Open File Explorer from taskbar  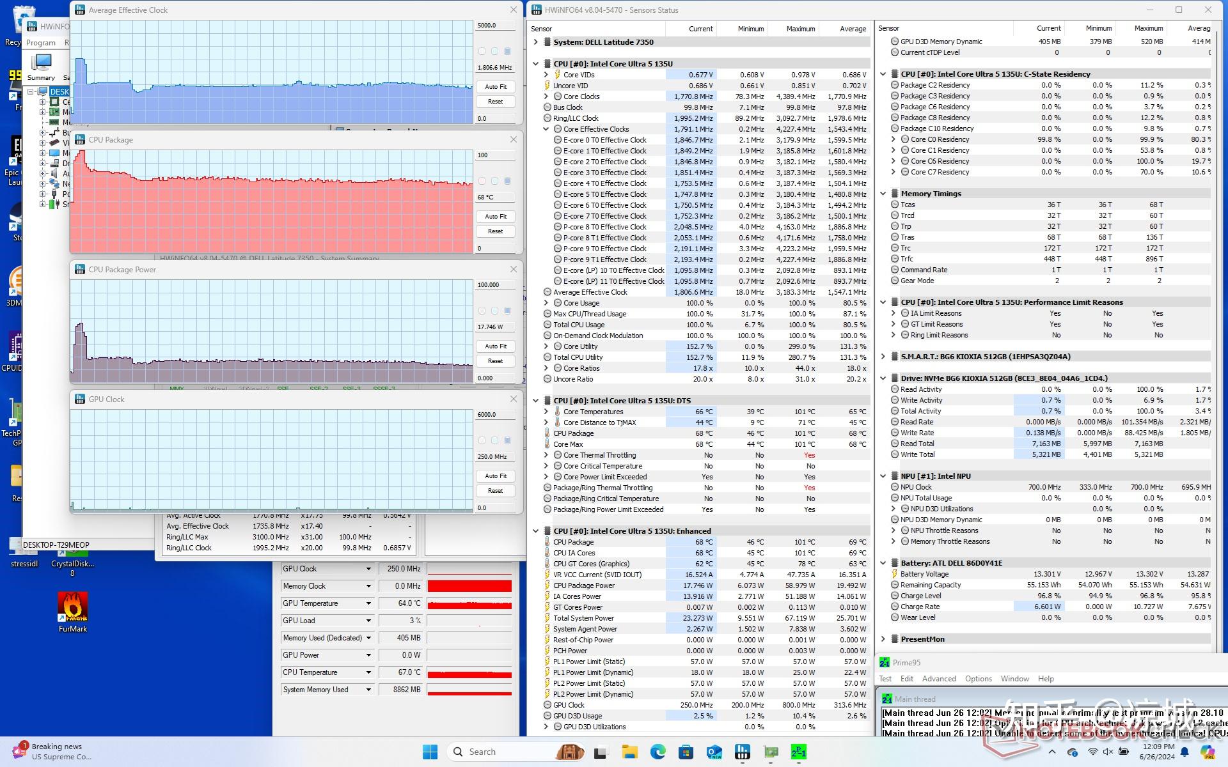(629, 752)
